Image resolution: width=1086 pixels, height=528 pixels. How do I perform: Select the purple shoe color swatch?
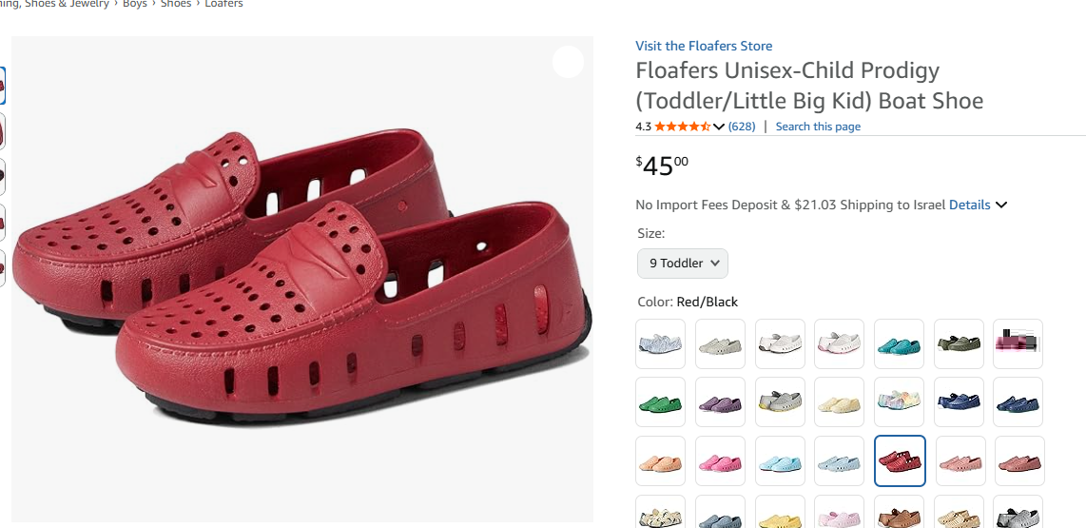[x=720, y=402]
